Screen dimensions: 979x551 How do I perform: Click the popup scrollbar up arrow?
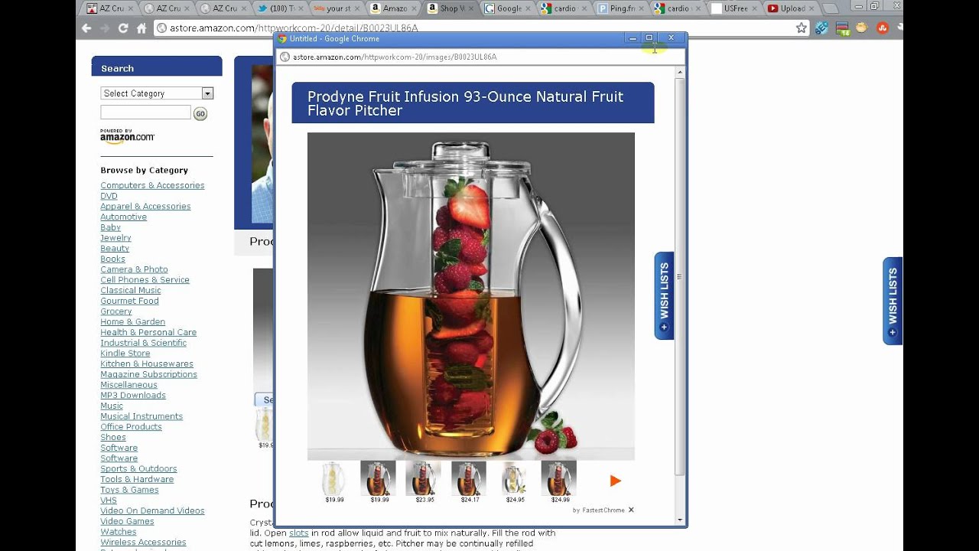680,72
